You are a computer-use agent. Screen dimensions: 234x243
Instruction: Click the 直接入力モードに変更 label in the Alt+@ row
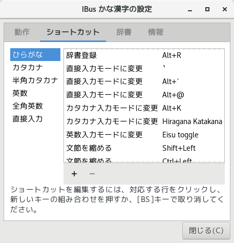click(x=104, y=95)
